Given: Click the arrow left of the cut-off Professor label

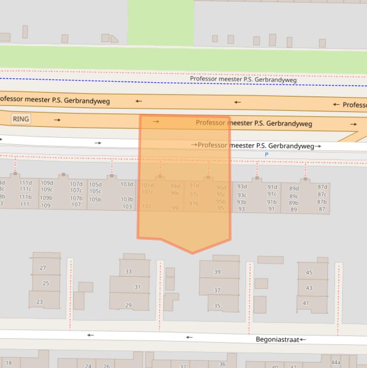Looking at the screenshot, I should (x=336, y=105).
